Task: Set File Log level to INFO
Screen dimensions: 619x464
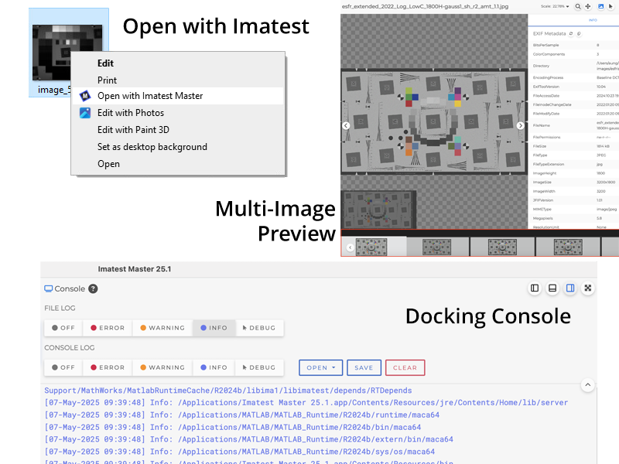Action: coord(214,328)
